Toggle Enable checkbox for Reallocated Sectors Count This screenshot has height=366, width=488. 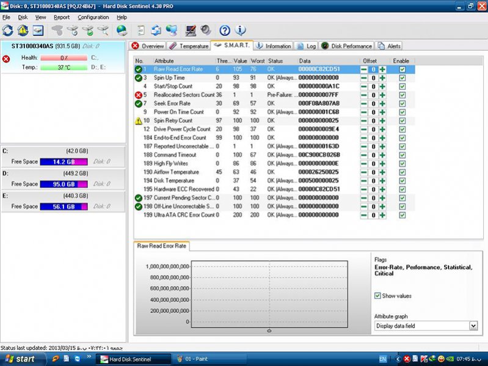(x=402, y=95)
